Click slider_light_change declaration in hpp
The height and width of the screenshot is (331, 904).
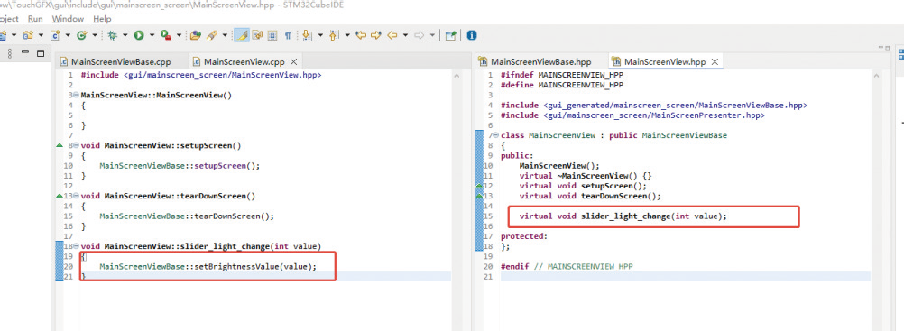[623, 216]
